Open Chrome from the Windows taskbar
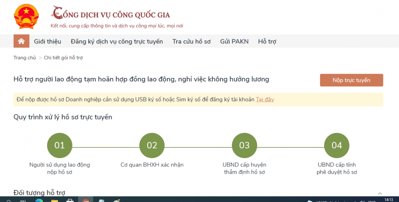399x202 pixels. tap(86, 200)
